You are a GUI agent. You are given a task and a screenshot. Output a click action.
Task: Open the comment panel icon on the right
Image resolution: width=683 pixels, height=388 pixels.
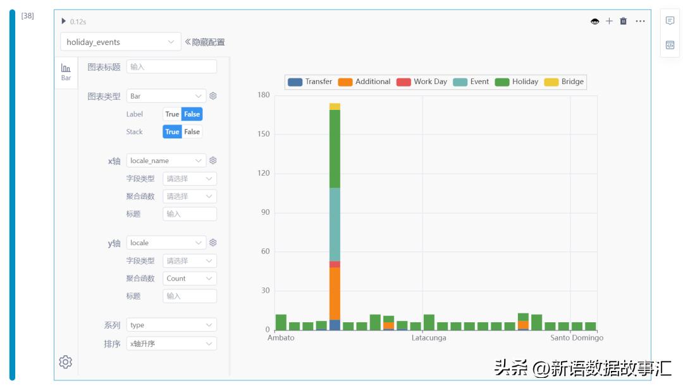point(670,21)
